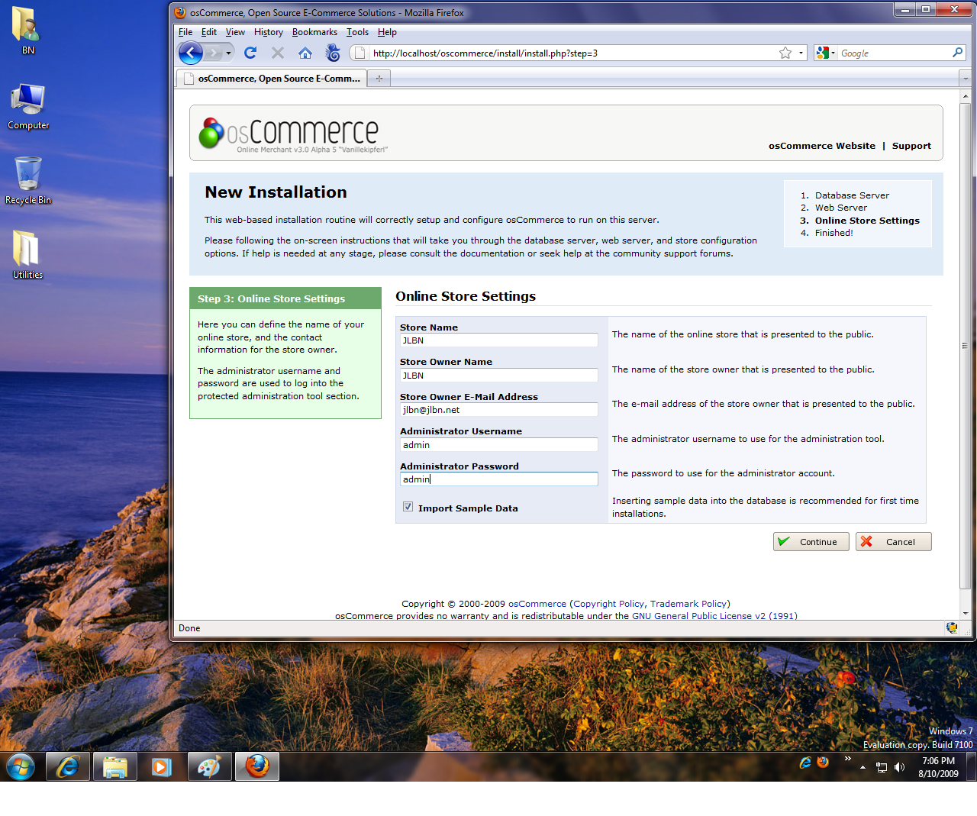Viewport: 977px width, 816px height.
Task: Open a new tab with the plus button
Action: pos(379,79)
